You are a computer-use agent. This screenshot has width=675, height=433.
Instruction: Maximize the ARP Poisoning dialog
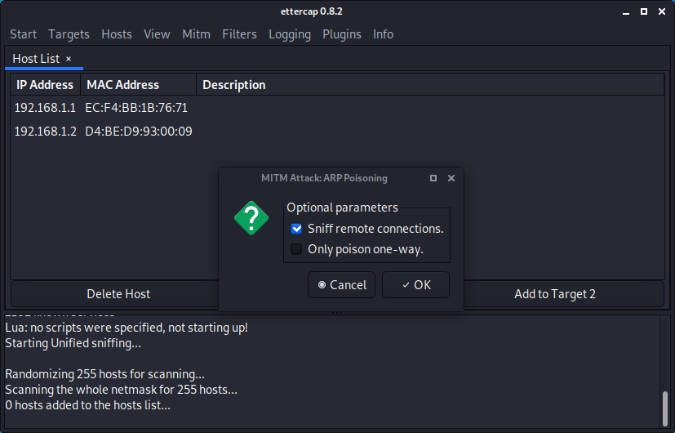[433, 178]
